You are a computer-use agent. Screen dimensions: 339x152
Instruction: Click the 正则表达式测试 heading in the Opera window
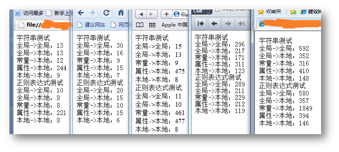tap(218, 77)
